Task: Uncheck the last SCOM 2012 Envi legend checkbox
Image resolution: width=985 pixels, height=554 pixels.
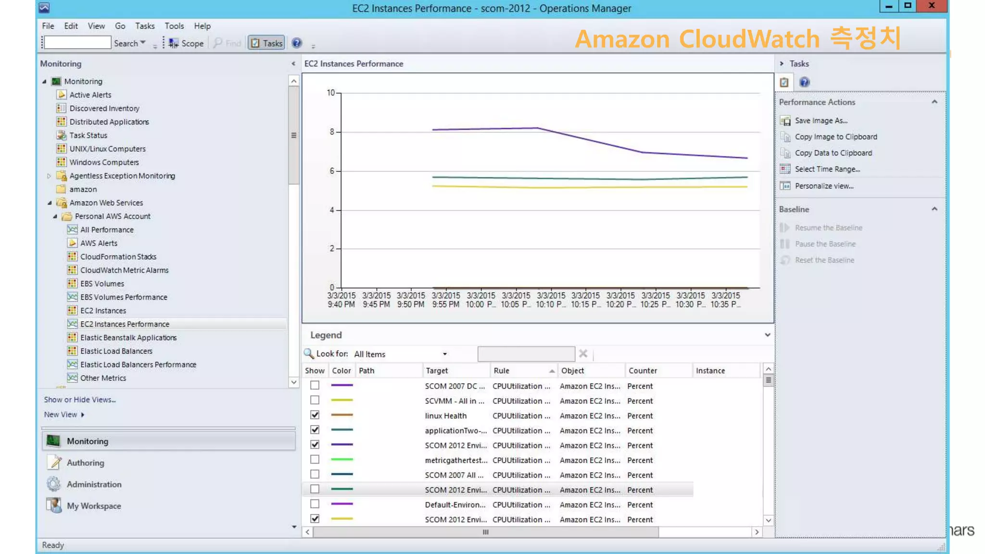Action: click(315, 519)
